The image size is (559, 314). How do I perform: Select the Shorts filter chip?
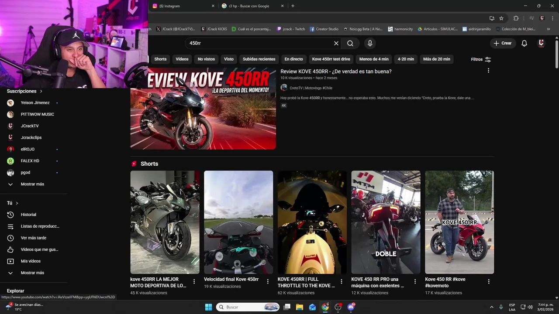coord(160,59)
